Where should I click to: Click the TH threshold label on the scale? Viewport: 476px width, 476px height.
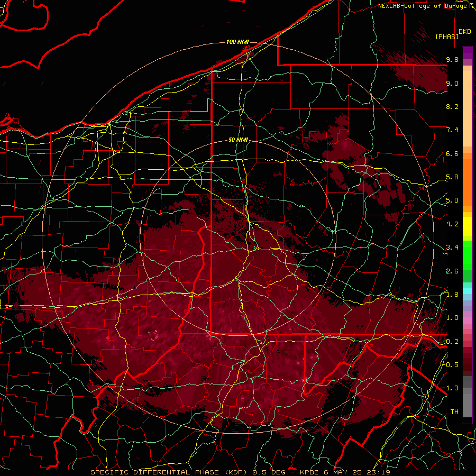click(454, 412)
